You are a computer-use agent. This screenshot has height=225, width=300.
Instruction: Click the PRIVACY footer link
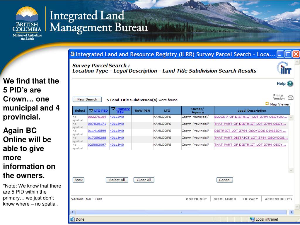(250, 199)
